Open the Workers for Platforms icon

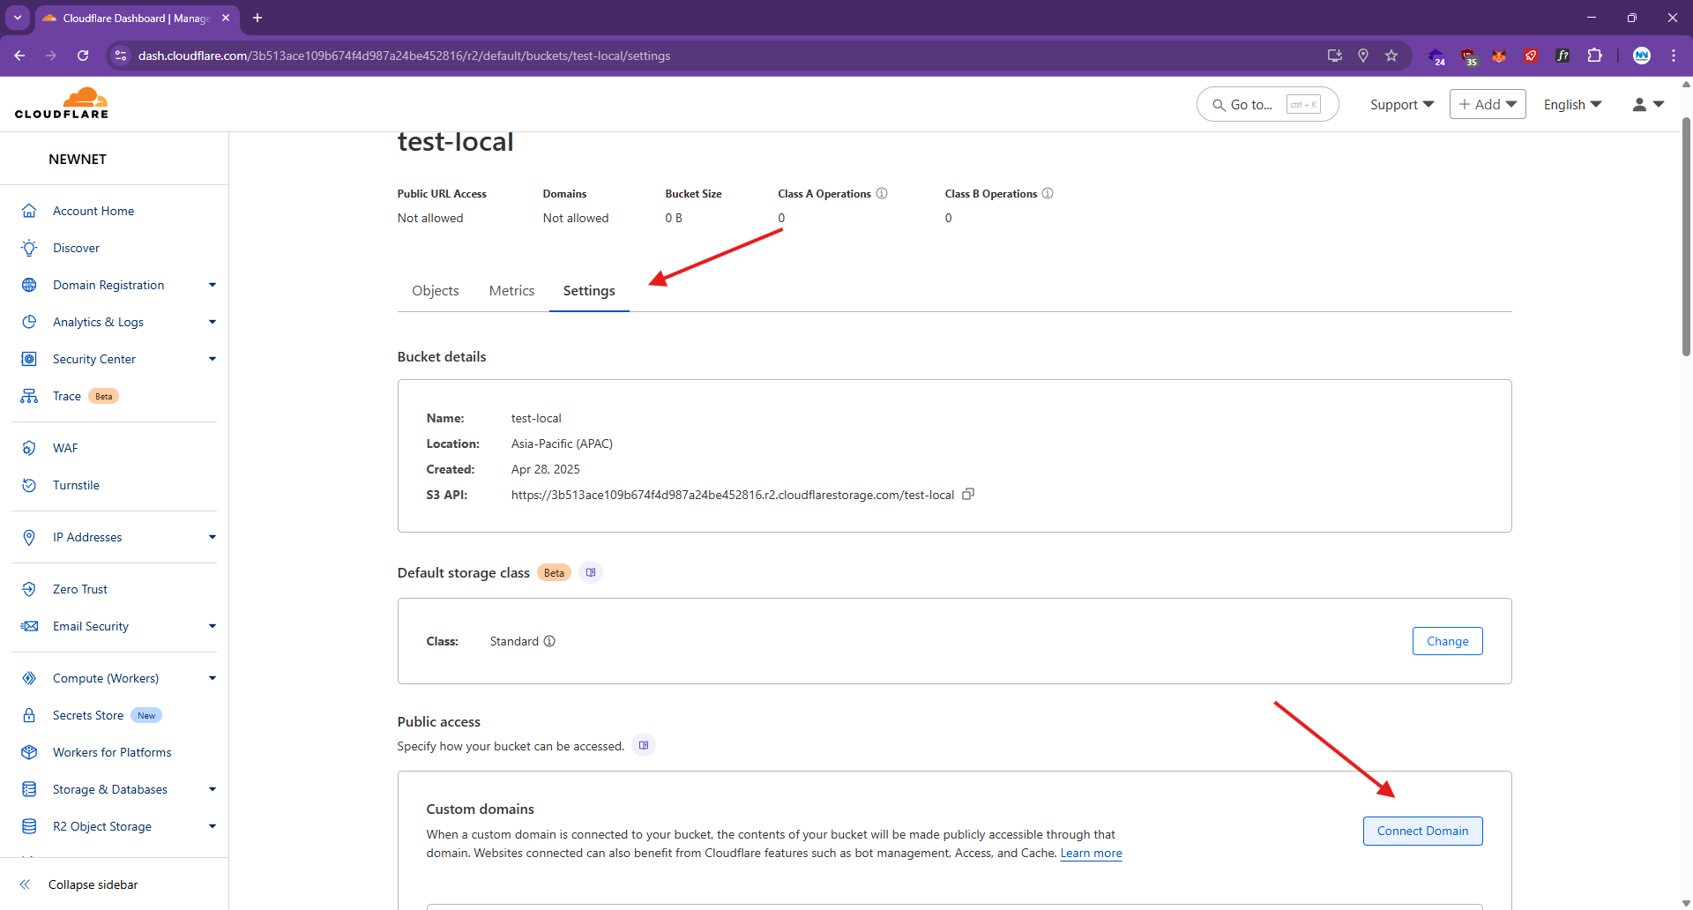click(29, 752)
